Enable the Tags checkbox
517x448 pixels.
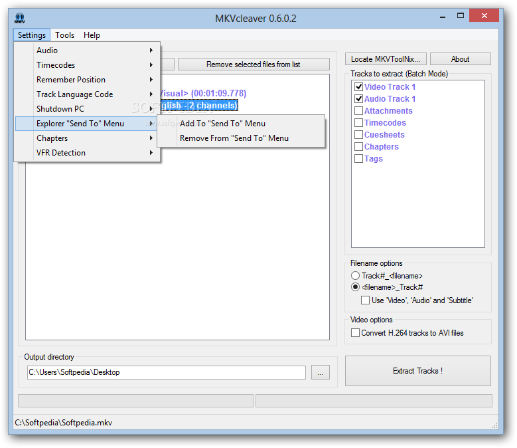359,158
